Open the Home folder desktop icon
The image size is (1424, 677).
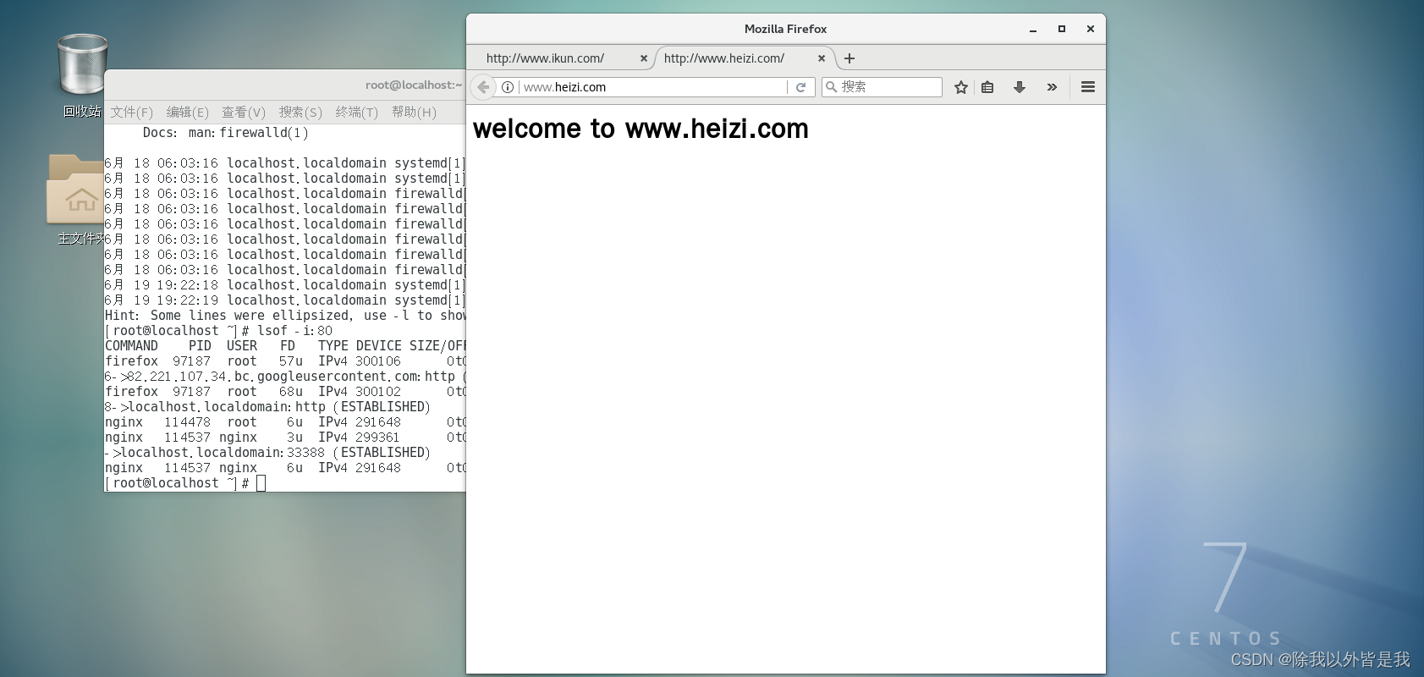[x=75, y=189]
